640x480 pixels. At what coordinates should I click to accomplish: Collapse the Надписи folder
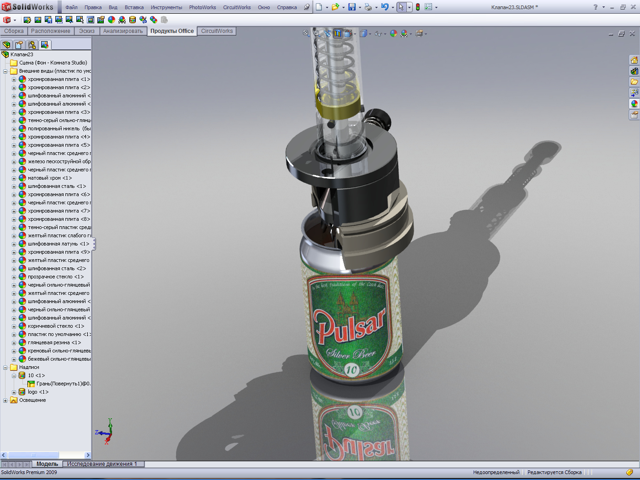point(5,368)
